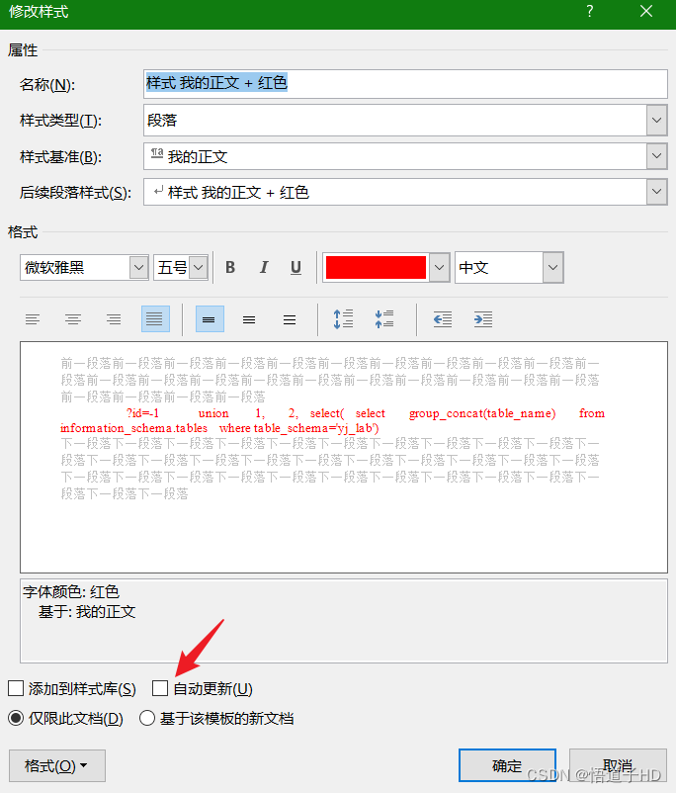The image size is (676, 793).
Task: Increase paragraph spacing
Action: pos(343,319)
